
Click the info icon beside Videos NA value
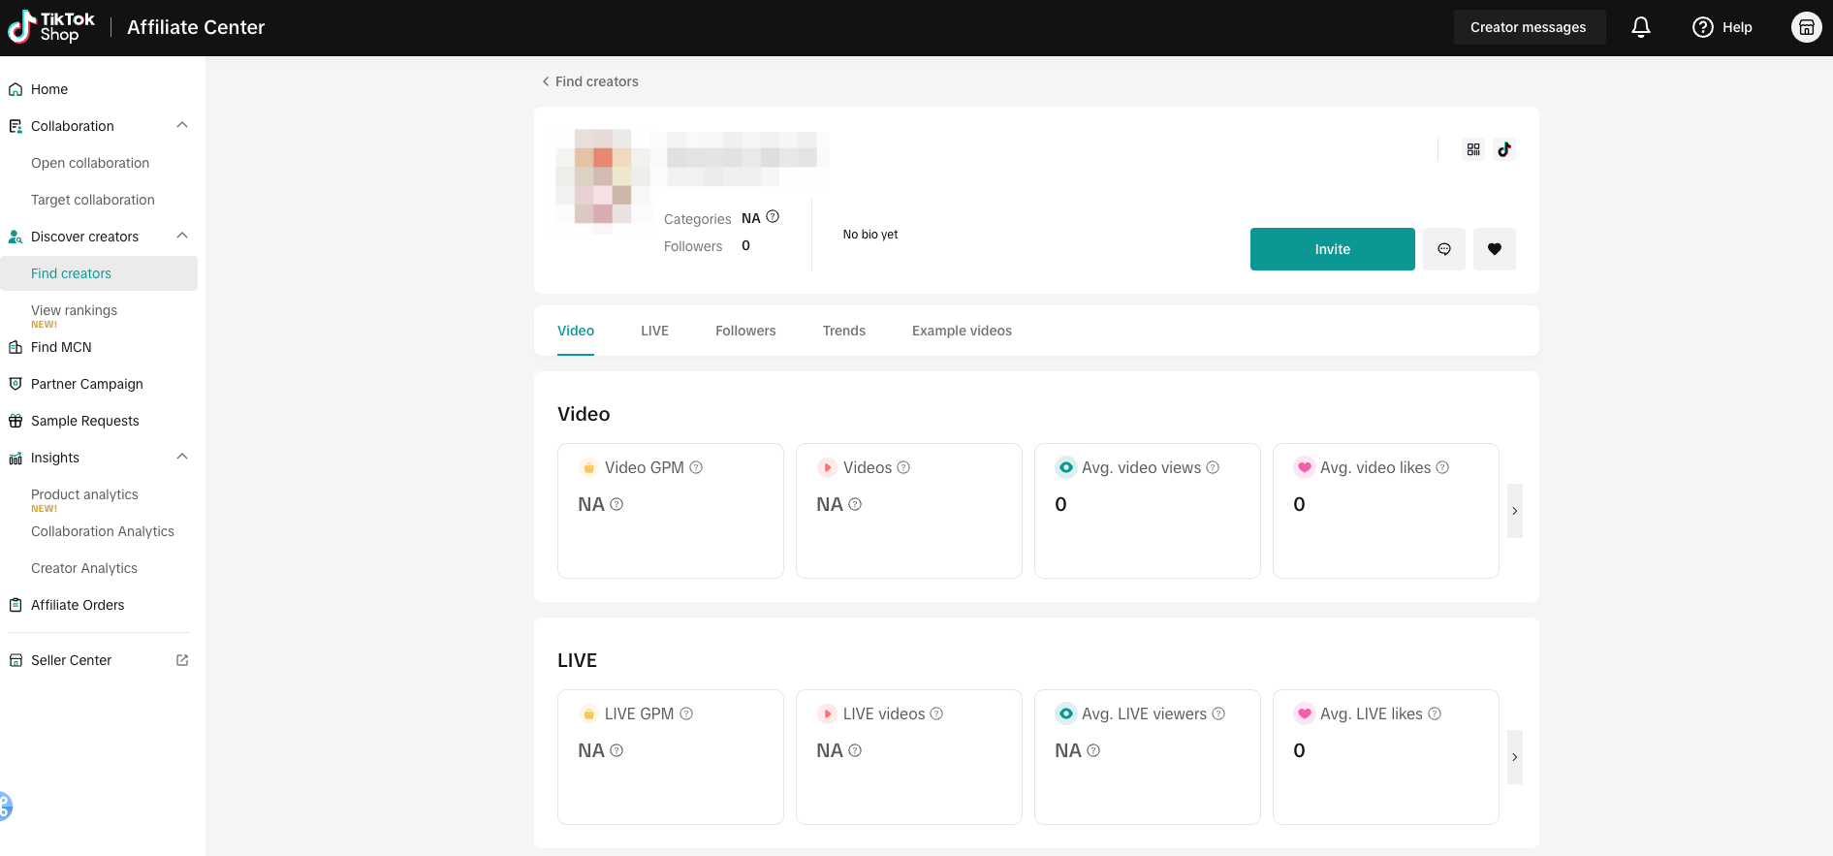click(855, 504)
